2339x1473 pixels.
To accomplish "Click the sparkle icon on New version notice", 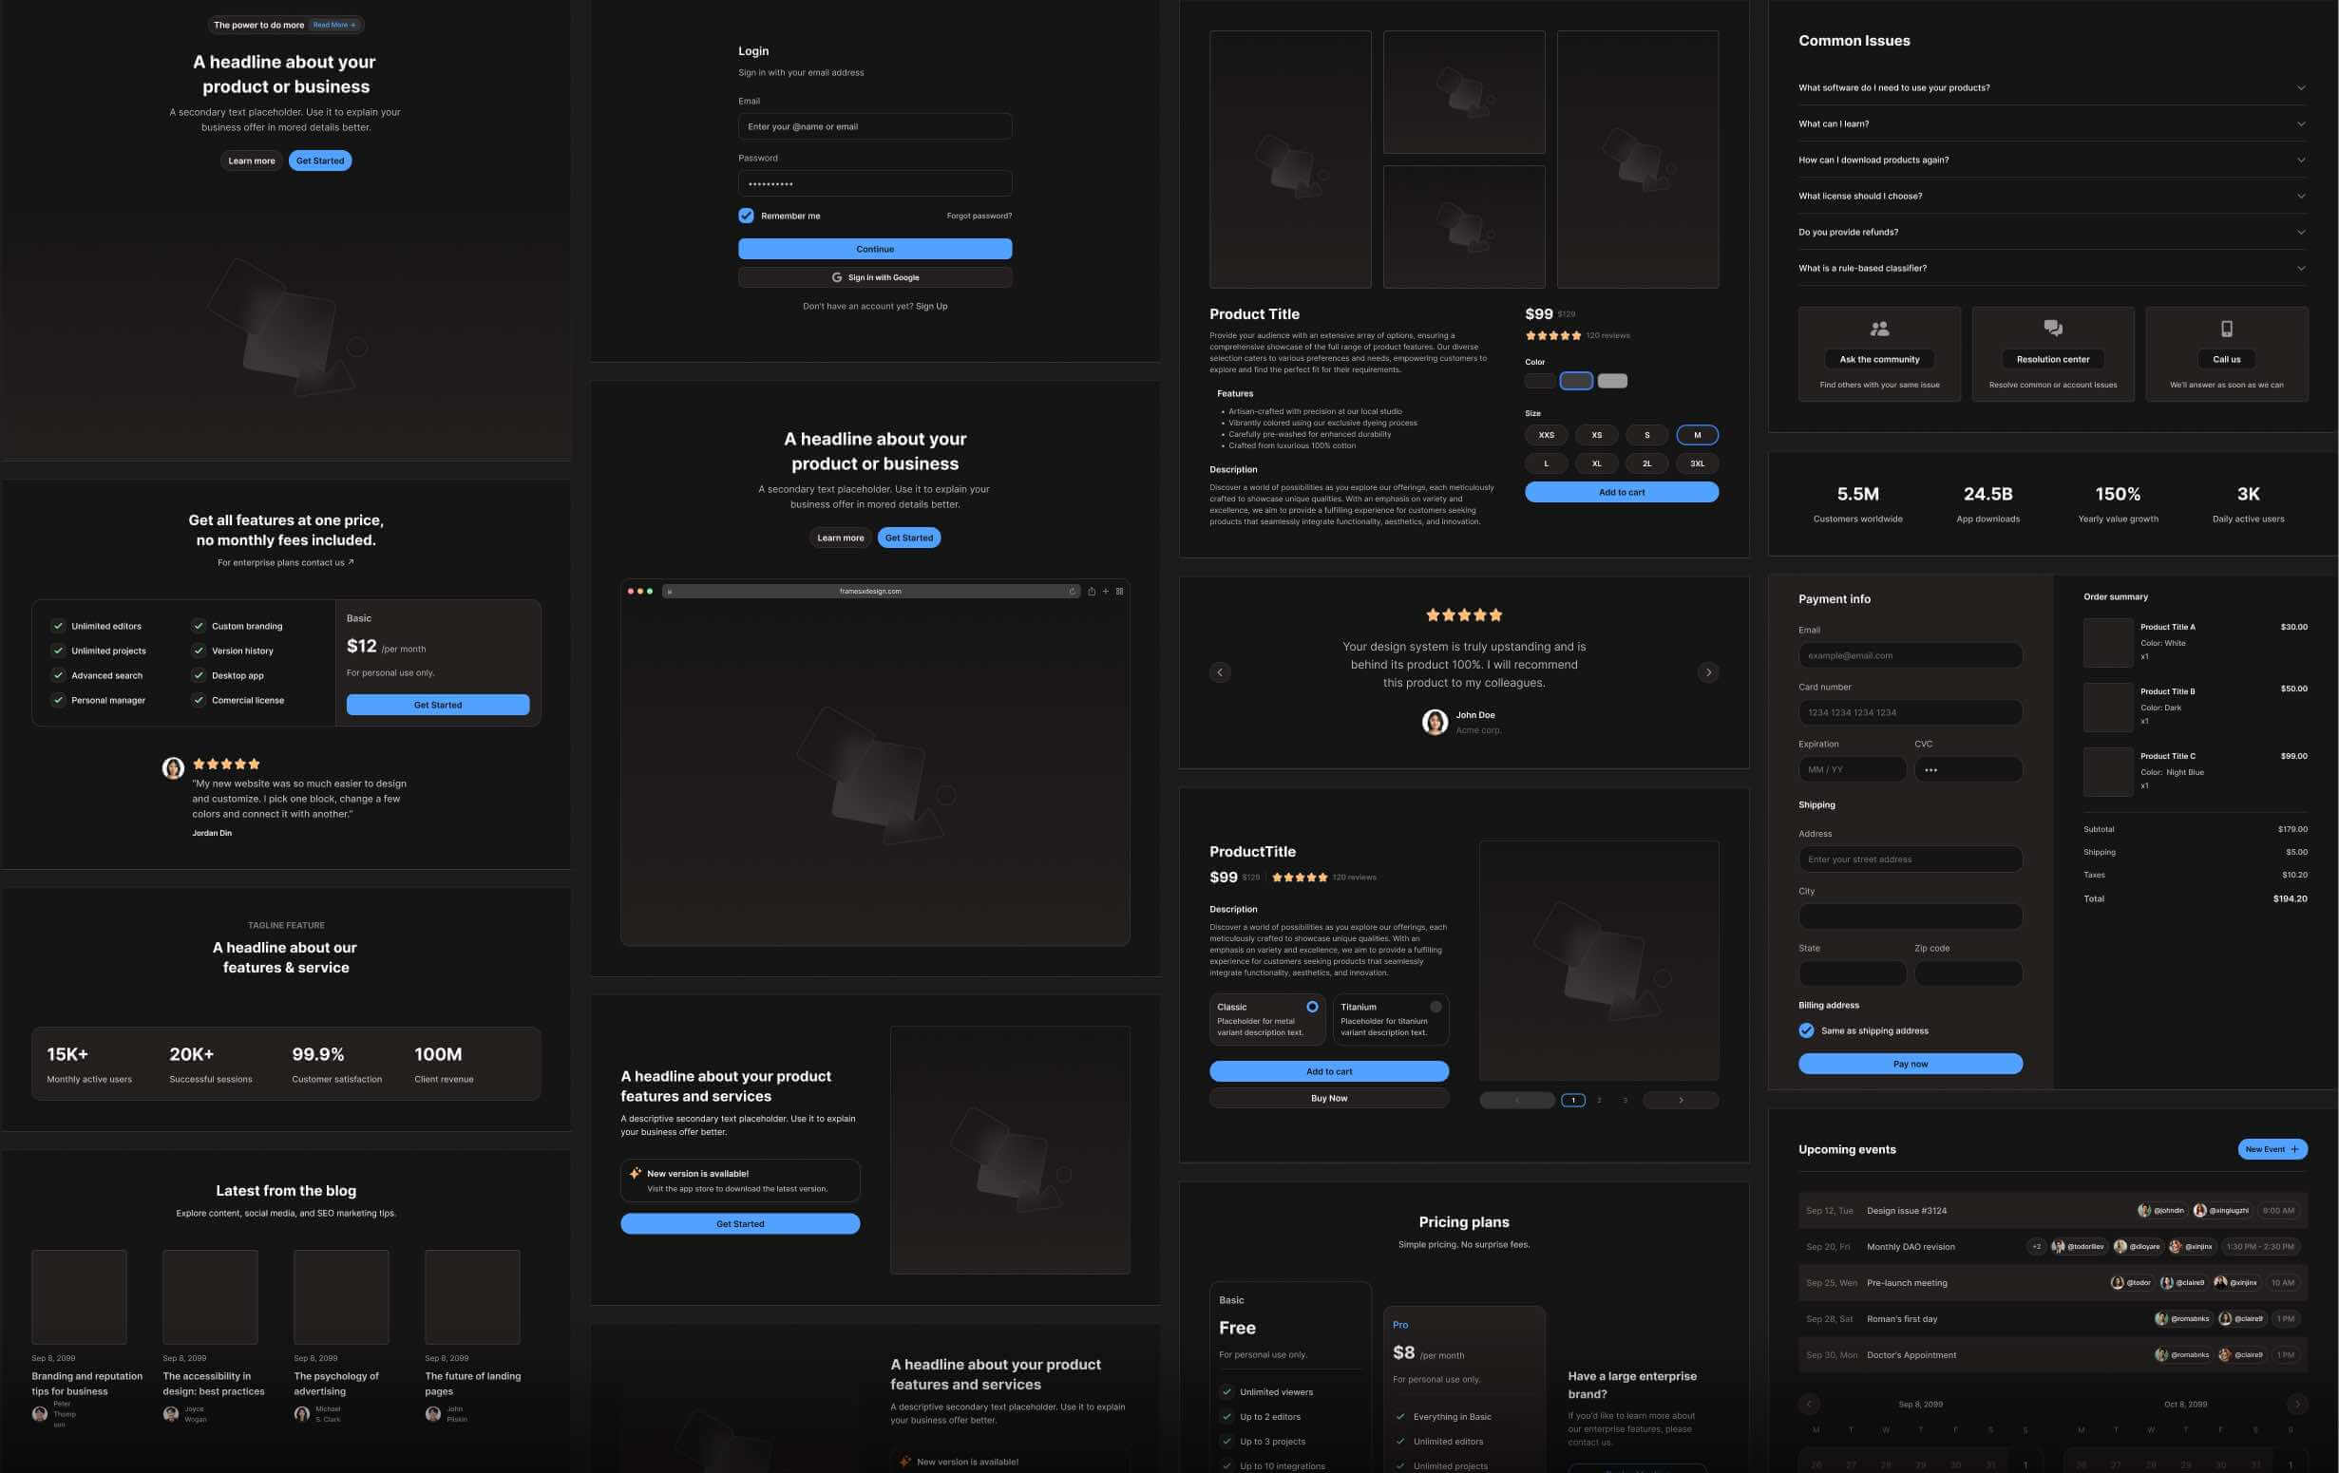I will (636, 1173).
